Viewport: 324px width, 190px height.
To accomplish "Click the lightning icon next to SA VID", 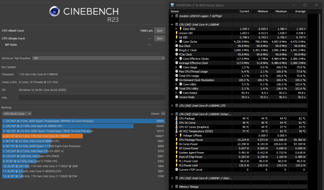I will click(x=177, y=37).
